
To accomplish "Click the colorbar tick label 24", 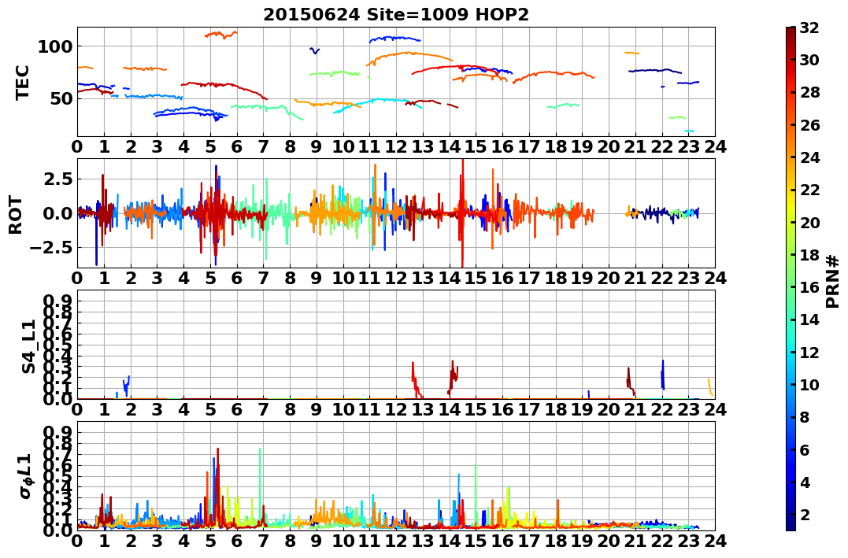I will click(809, 157).
